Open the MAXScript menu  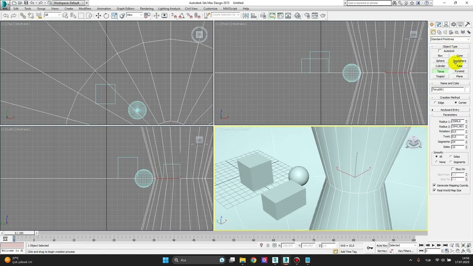(x=230, y=8)
